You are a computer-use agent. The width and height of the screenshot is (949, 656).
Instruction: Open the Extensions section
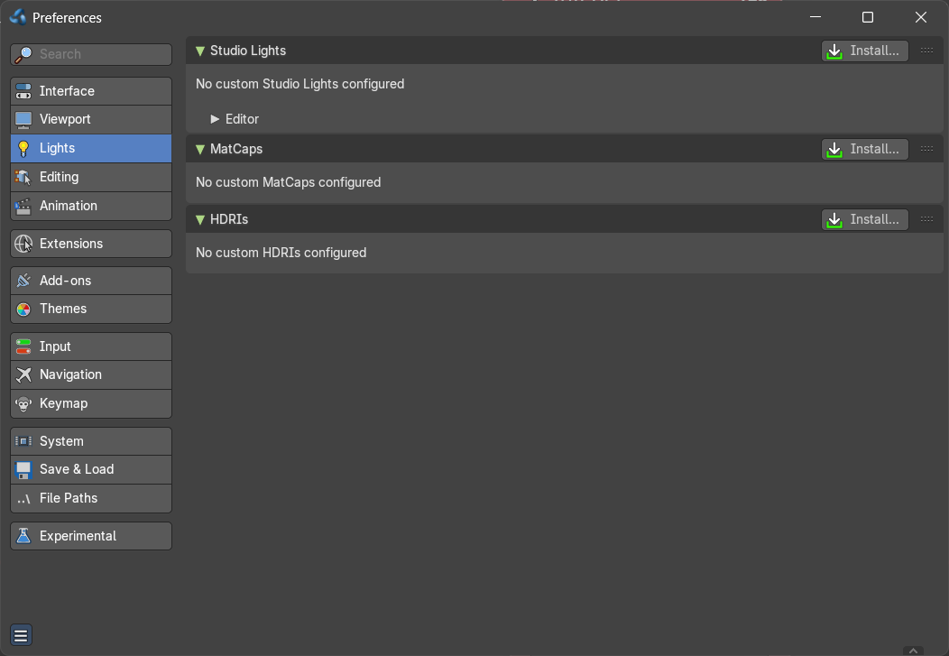pos(91,244)
